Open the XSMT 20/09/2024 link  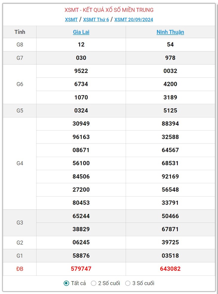click(x=133, y=20)
